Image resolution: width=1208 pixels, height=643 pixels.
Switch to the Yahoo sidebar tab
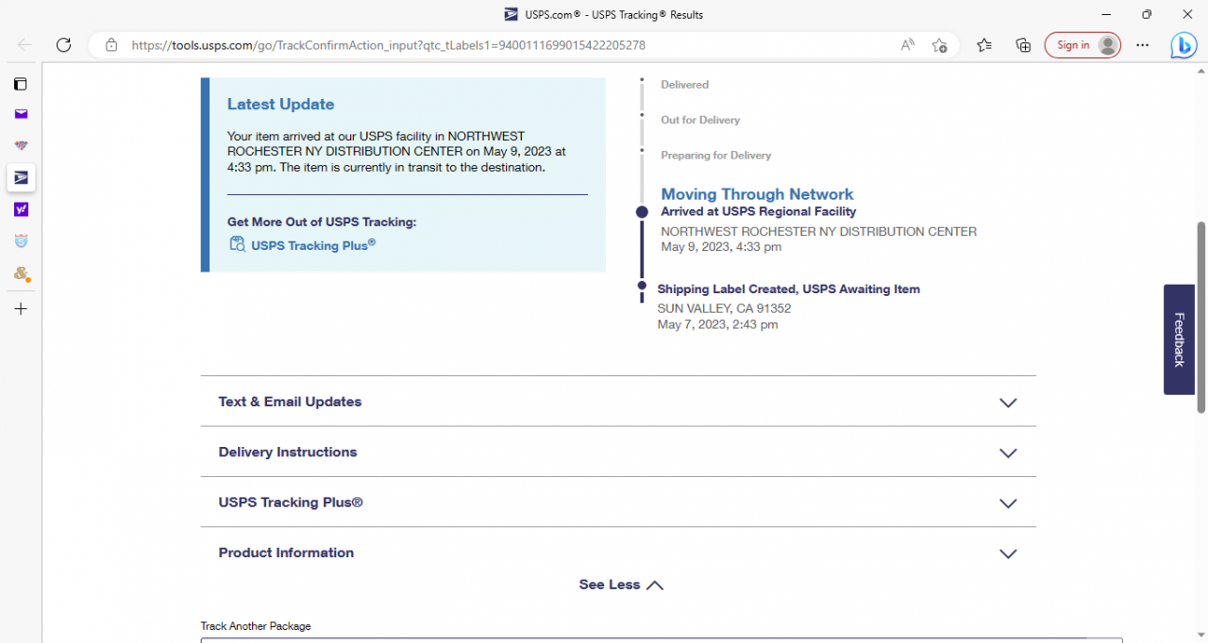point(21,209)
